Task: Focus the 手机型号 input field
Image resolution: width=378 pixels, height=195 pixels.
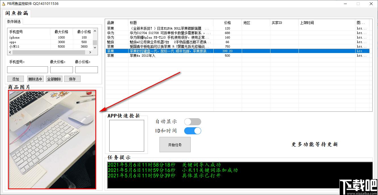Action: 28,70
